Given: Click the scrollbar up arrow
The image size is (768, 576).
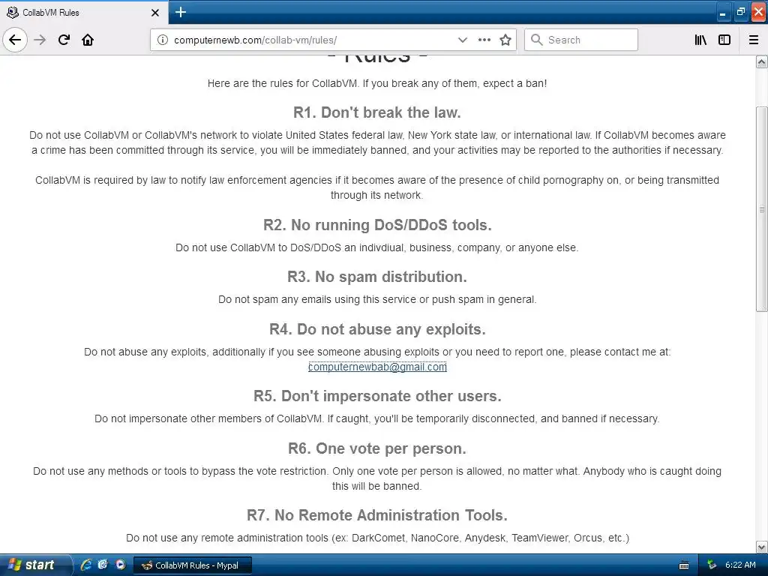Looking at the screenshot, I should point(761,62).
